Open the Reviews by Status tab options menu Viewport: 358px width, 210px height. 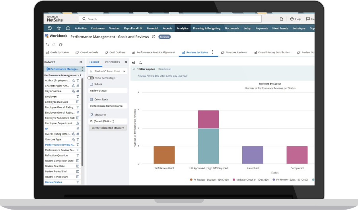212,52
